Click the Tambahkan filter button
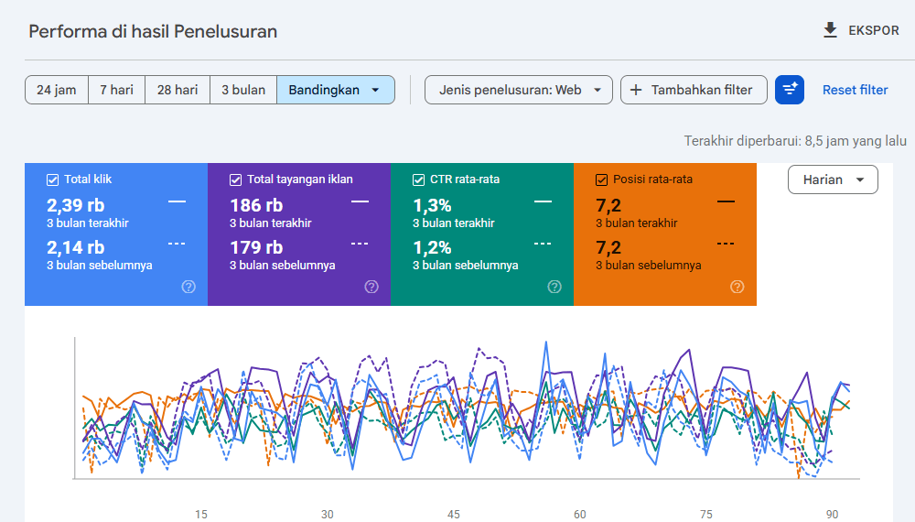 [694, 90]
